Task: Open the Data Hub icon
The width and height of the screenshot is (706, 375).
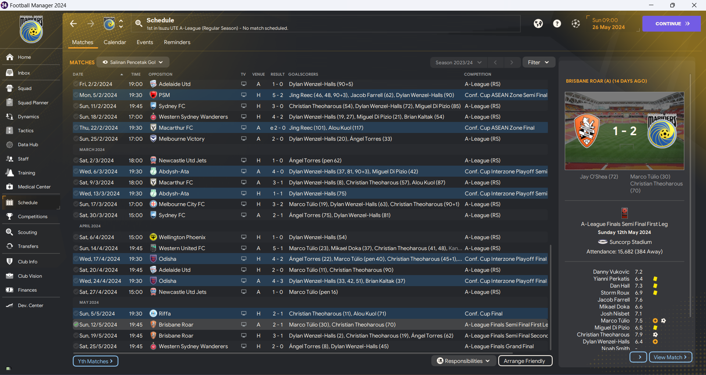Action: tap(10, 144)
